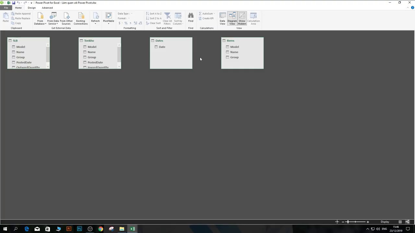Increase decimal places icon
This screenshot has height=233, width=415.
[x=135, y=23]
